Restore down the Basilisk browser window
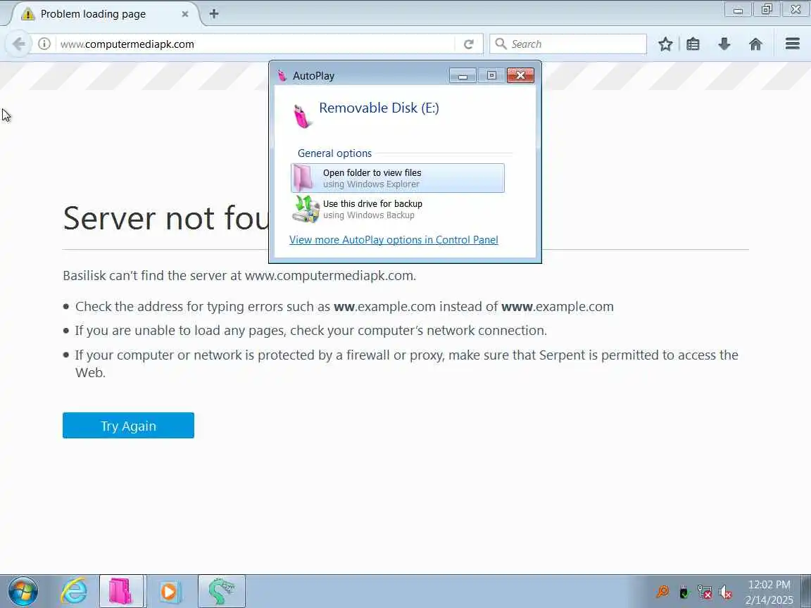This screenshot has height=608, width=811. [x=767, y=9]
